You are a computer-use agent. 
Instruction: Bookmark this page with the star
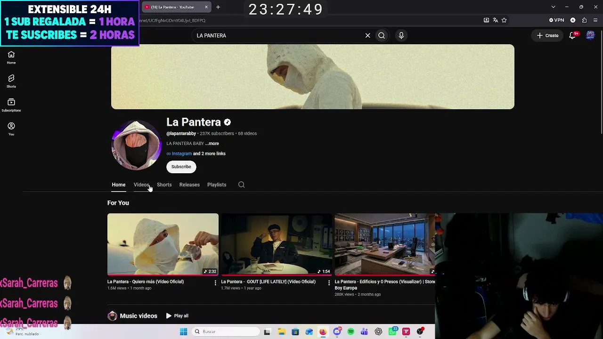504,20
